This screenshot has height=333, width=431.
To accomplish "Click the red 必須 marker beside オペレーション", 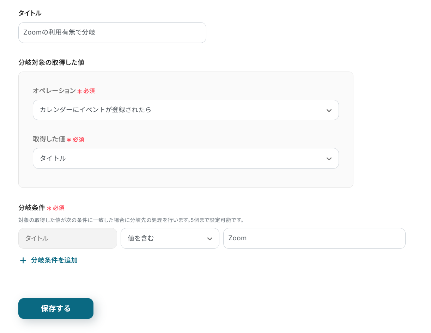I will pos(89,91).
